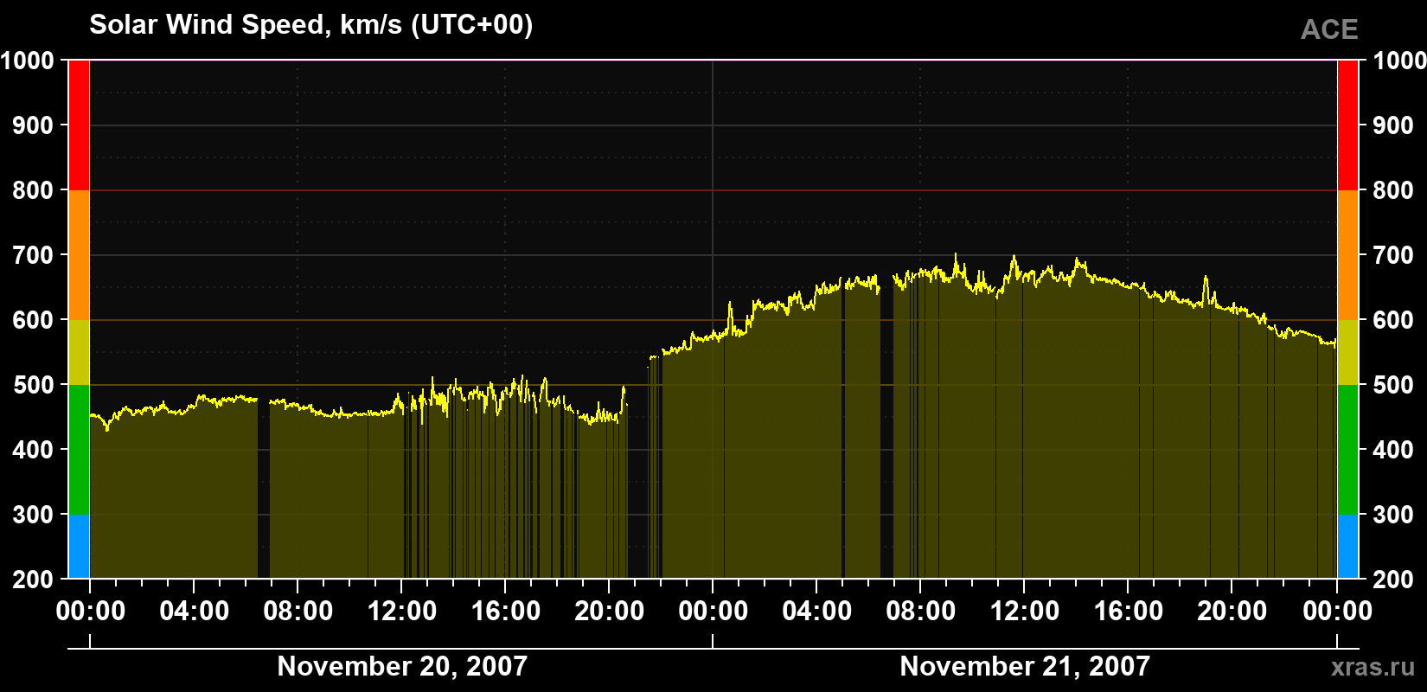Click the left-axis '600' speed label
This screenshot has height=692, width=1427.
(34, 320)
